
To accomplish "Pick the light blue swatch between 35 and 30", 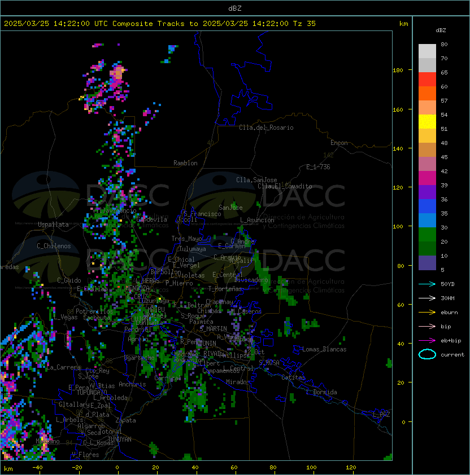I will tap(427, 221).
